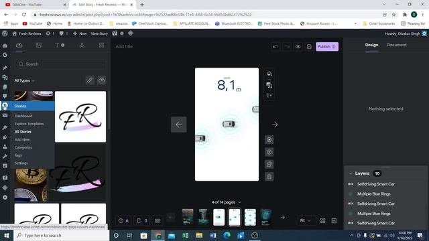Open the third-party media tab

pos(39,46)
